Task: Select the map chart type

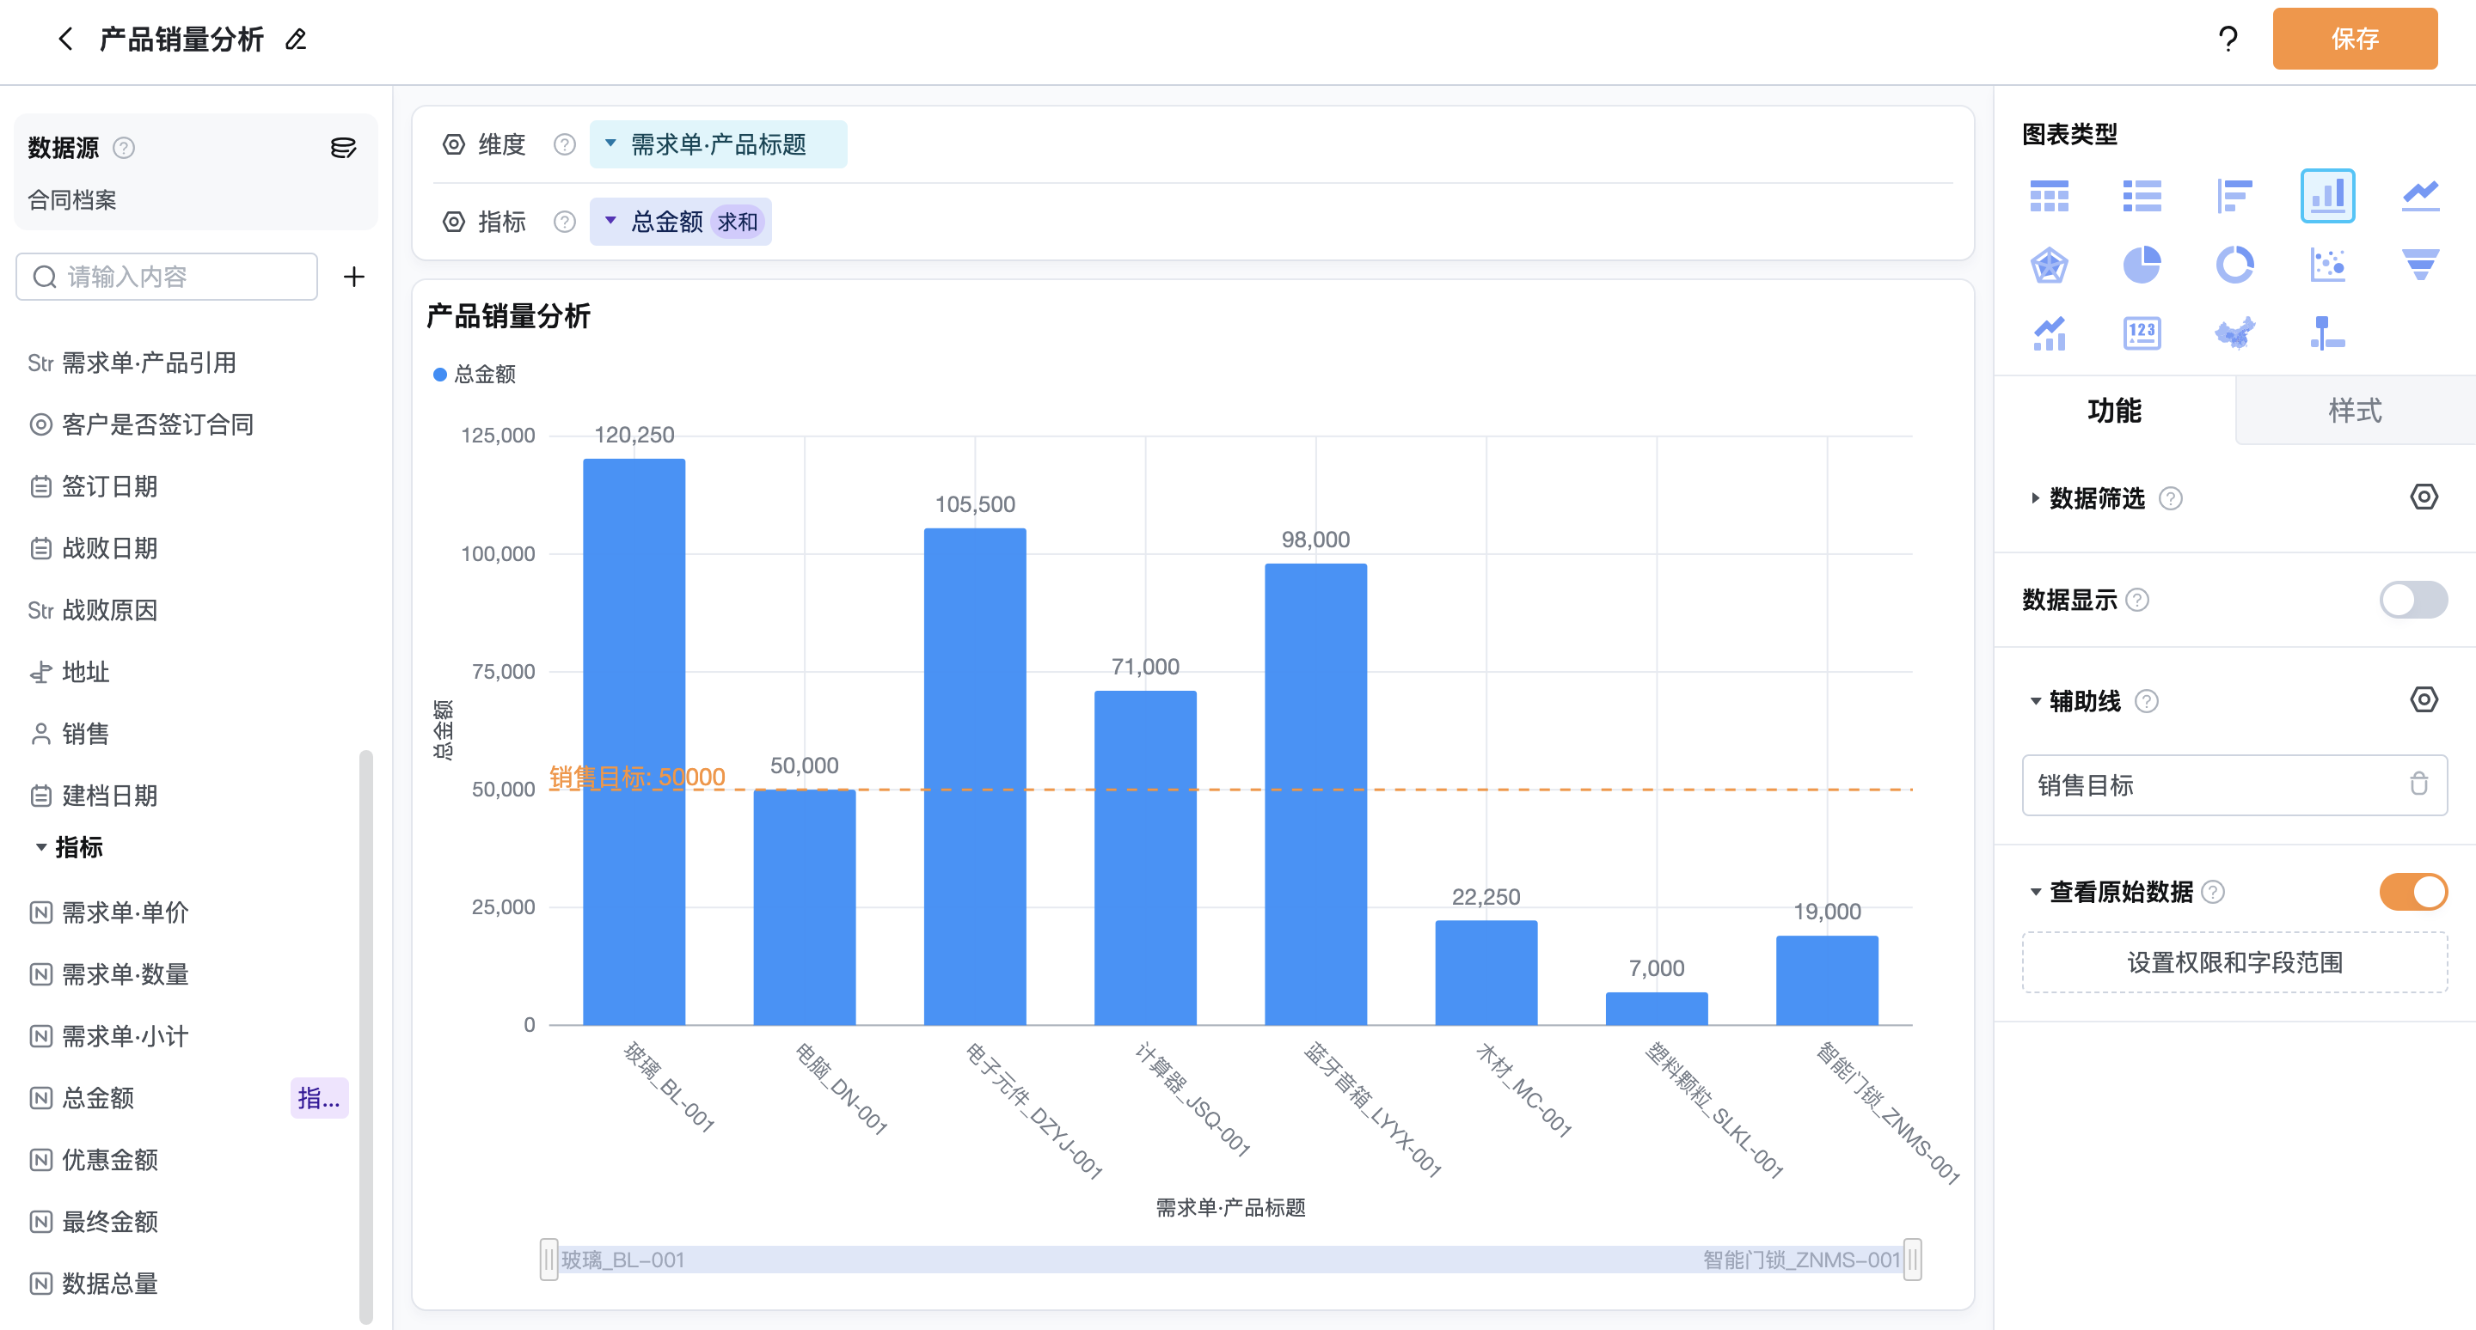Action: click(2234, 334)
